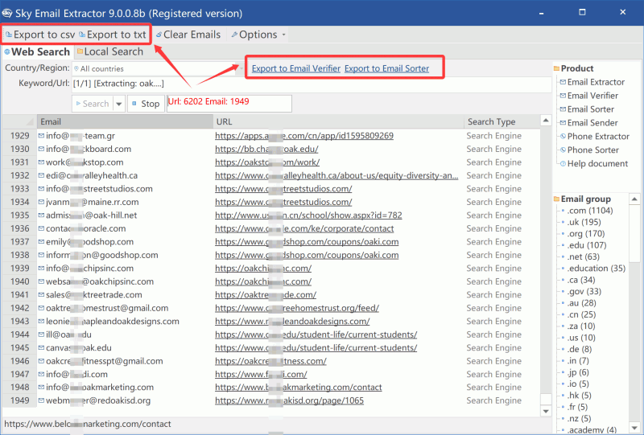The width and height of the screenshot is (644, 435).
Task: Switch to Web Search tab
Action: point(37,52)
